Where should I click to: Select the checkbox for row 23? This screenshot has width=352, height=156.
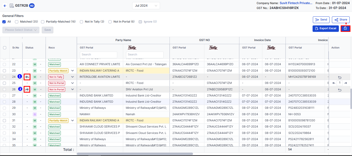(4, 71)
